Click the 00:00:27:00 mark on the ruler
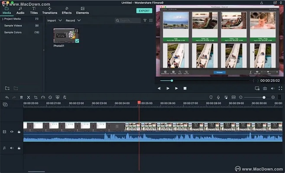 coord(191,103)
